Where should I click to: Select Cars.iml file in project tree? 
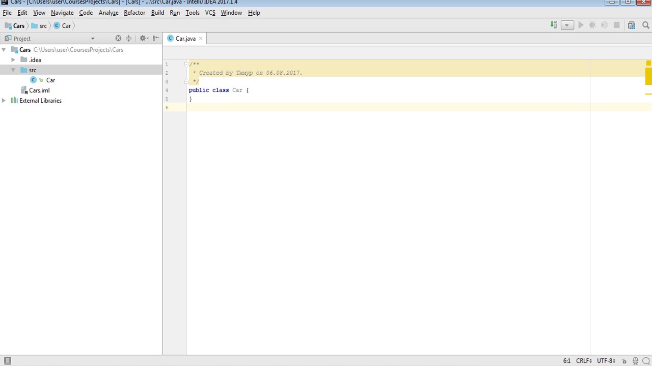[x=39, y=90]
